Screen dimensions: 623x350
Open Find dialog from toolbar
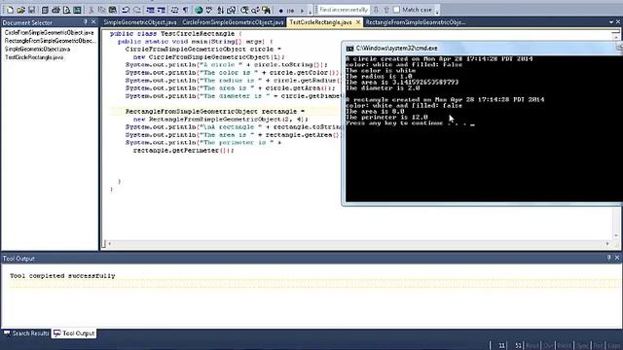pyautogui.click(x=244, y=10)
